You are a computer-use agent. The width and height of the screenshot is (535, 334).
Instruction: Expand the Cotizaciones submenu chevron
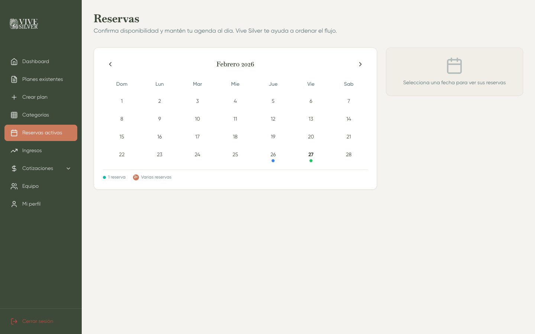(x=68, y=168)
